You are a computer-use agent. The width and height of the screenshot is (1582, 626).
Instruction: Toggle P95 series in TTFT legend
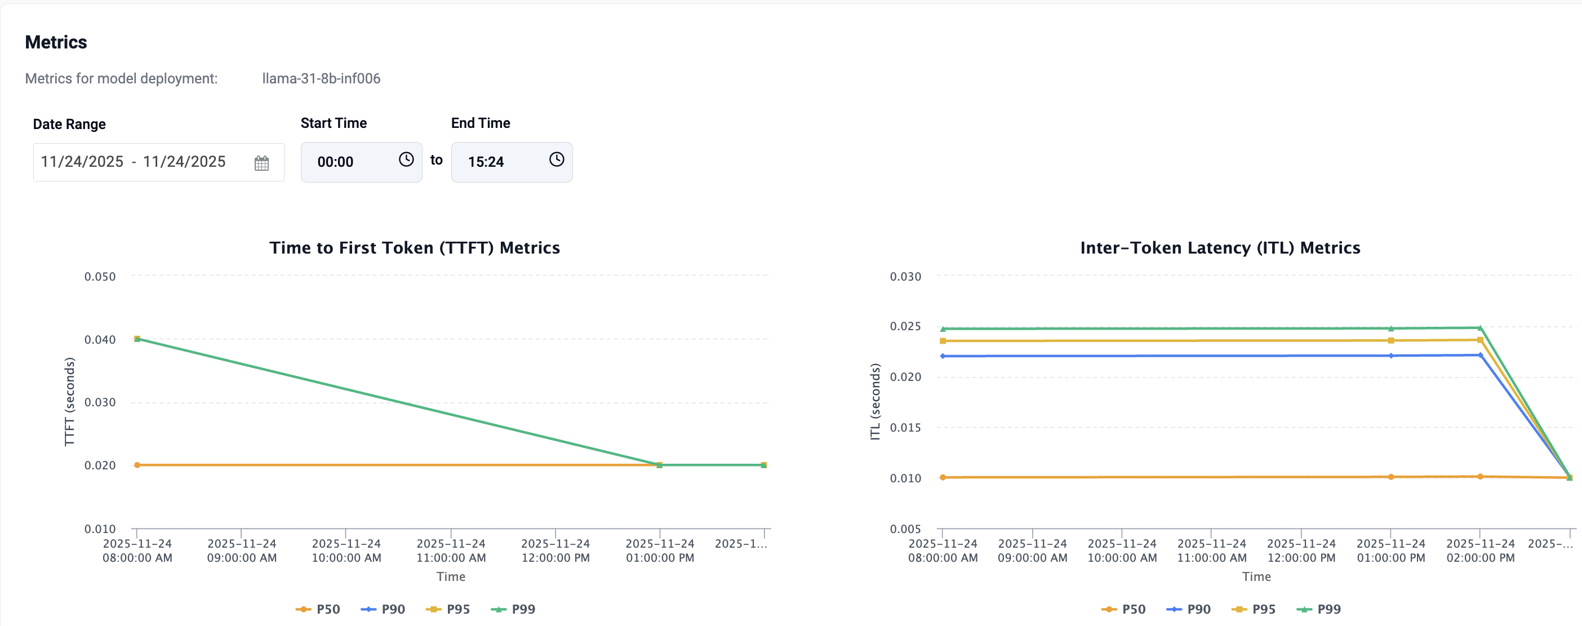pos(448,609)
